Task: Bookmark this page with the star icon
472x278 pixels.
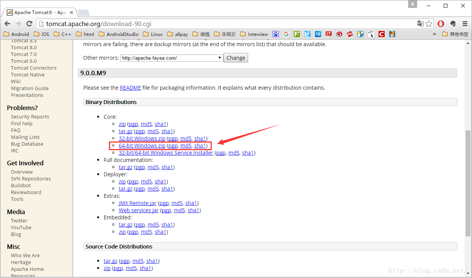Action: 429,23
